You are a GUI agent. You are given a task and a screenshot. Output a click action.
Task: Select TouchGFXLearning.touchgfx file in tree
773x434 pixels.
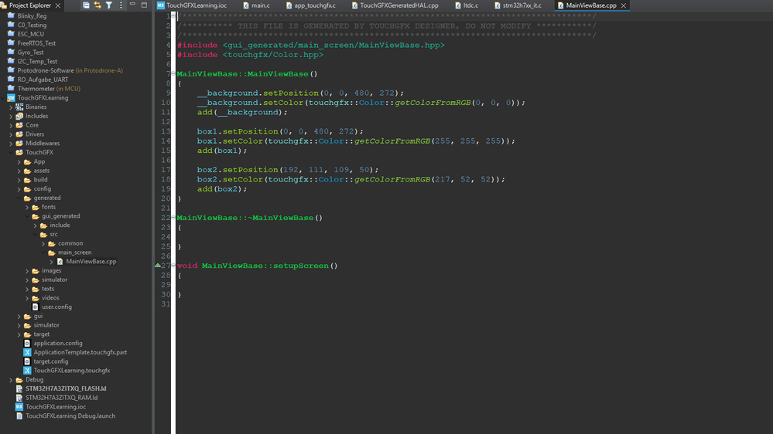(71, 371)
